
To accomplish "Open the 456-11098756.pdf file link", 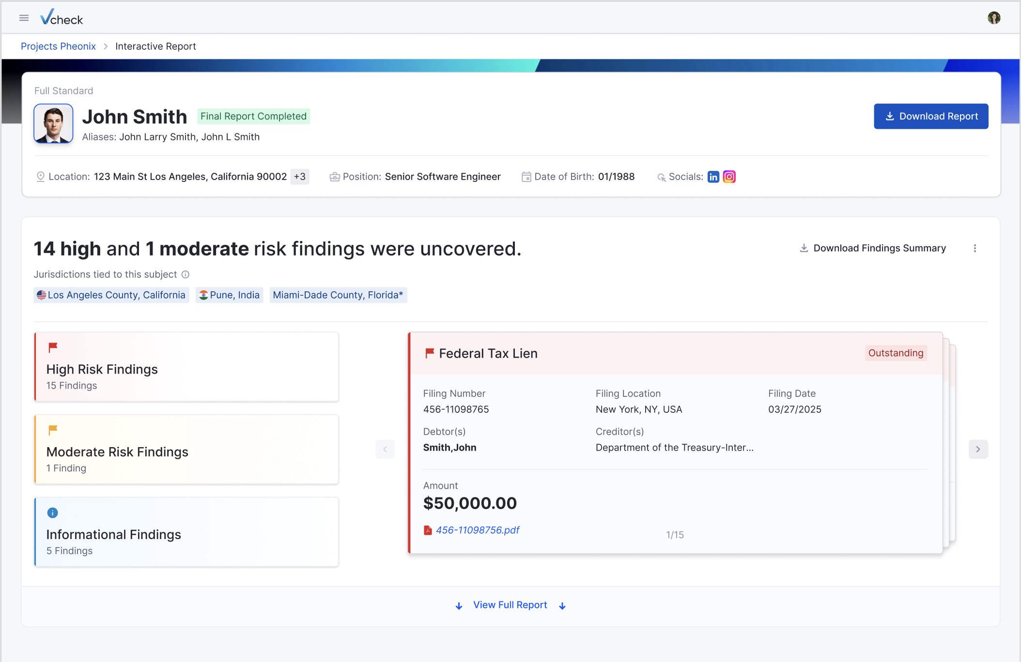I will click(x=478, y=530).
